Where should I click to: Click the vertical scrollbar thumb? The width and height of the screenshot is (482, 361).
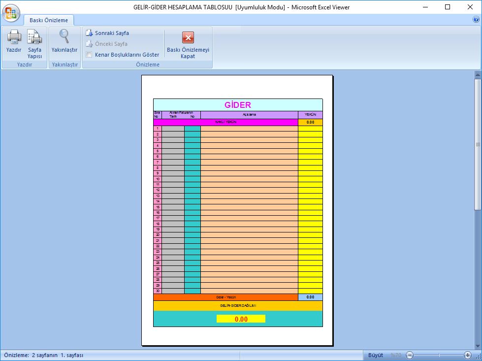click(477, 144)
